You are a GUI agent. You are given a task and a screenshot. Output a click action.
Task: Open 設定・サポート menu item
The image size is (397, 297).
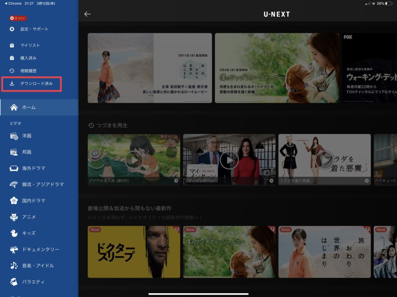(34, 29)
